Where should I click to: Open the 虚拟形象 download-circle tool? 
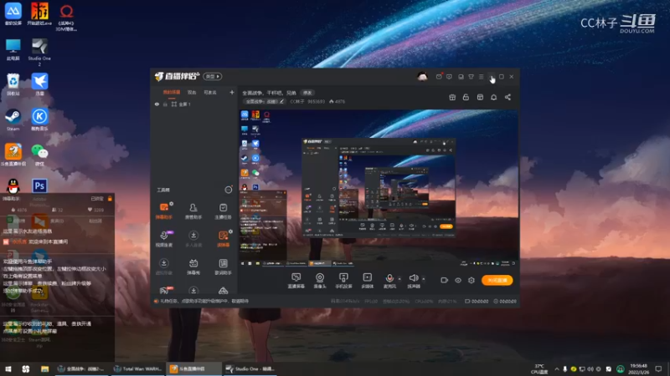pos(163,267)
